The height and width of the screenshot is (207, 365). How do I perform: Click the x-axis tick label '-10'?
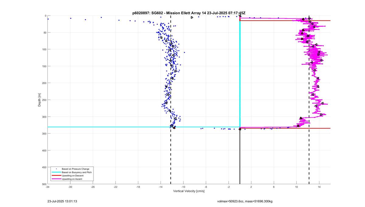(183, 187)
